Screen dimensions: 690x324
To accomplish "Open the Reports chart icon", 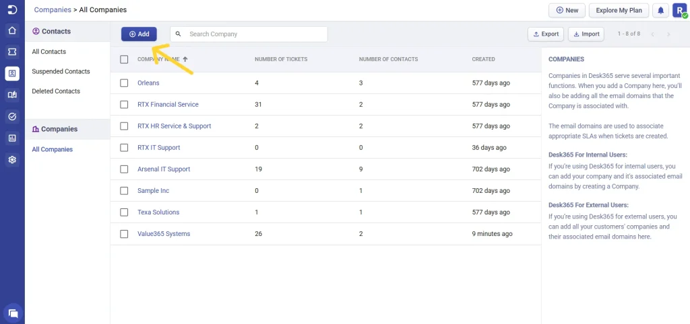I will 12,138.
